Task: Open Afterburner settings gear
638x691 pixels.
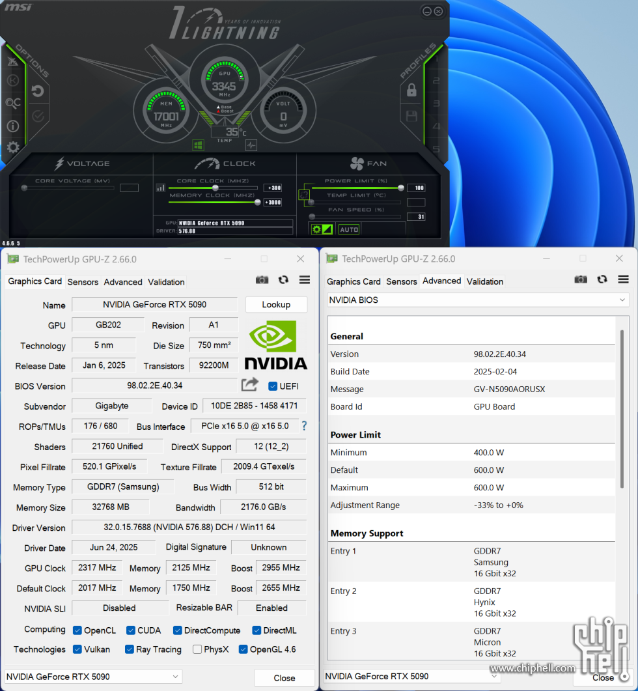Action: [13, 147]
